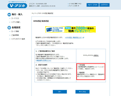Click the 各種設定 section icon

[x=9, y=27]
